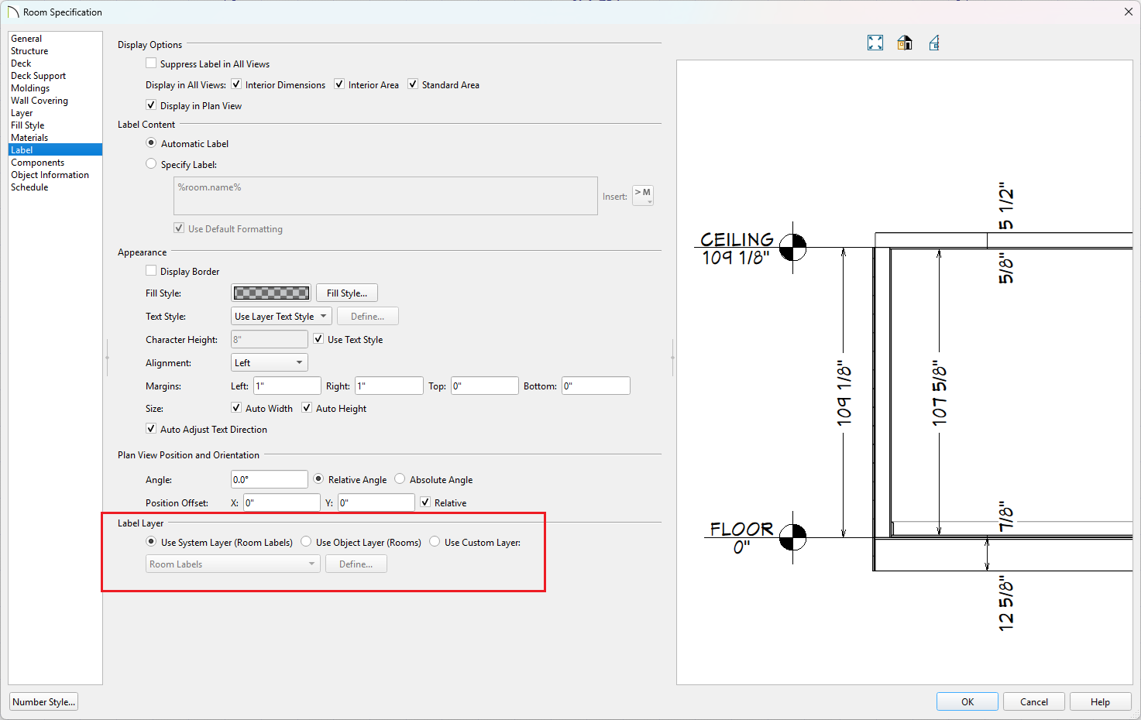
Task: Toggle the Interior Area checkbox
Action: [339, 84]
